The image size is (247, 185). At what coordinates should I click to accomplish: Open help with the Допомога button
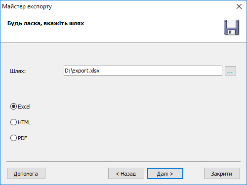26,174
